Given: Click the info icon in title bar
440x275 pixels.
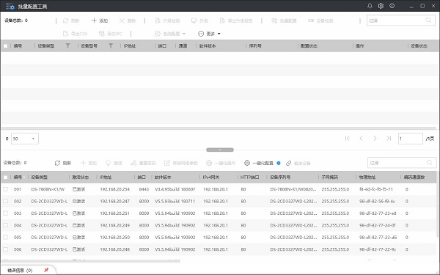Looking at the screenshot, I should (x=392, y=6).
